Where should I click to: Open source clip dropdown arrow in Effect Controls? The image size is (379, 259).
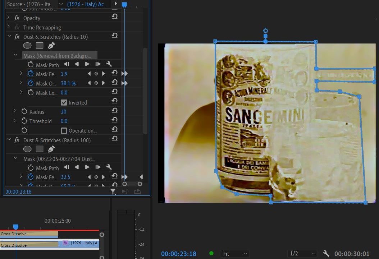(61, 4)
